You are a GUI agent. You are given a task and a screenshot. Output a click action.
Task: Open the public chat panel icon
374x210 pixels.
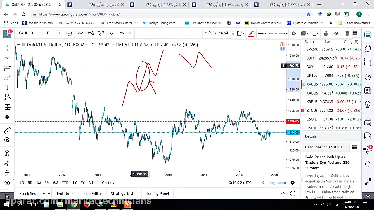368,122
